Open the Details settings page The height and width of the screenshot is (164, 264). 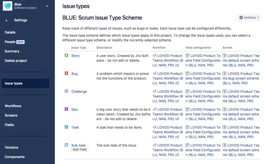pos(10,32)
